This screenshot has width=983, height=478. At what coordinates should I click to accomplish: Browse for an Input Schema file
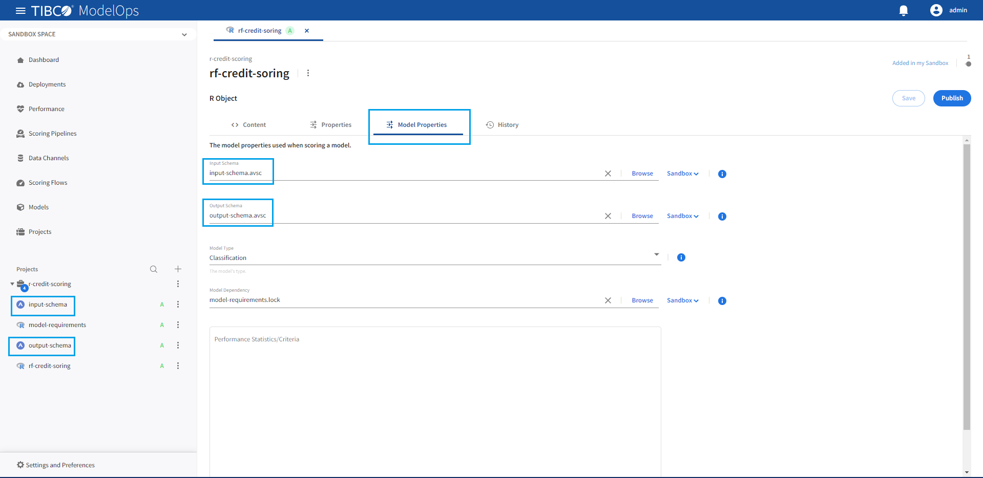[x=642, y=173]
